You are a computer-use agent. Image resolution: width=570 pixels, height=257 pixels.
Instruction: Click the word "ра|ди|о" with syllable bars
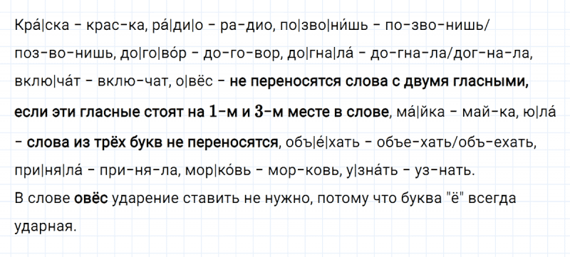tap(177, 25)
